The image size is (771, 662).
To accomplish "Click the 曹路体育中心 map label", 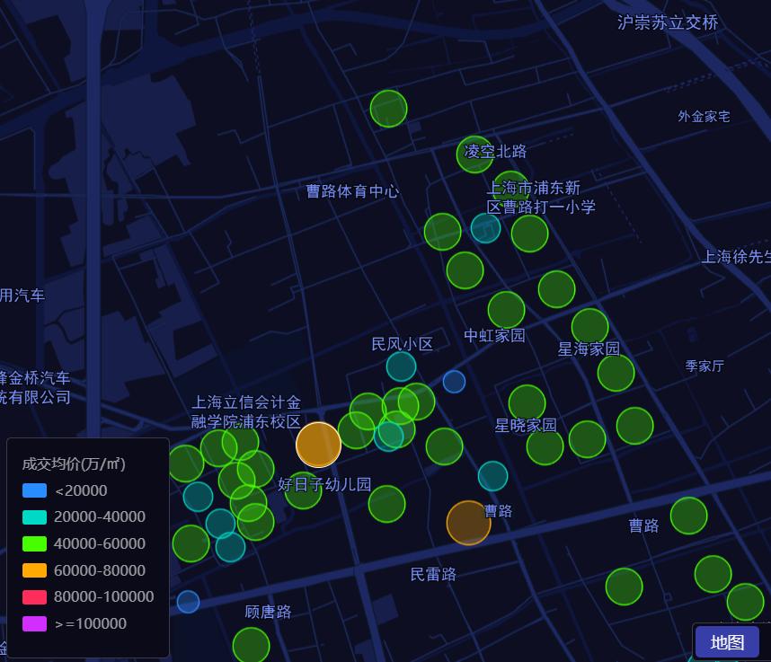I will pyautogui.click(x=352, y=191).
